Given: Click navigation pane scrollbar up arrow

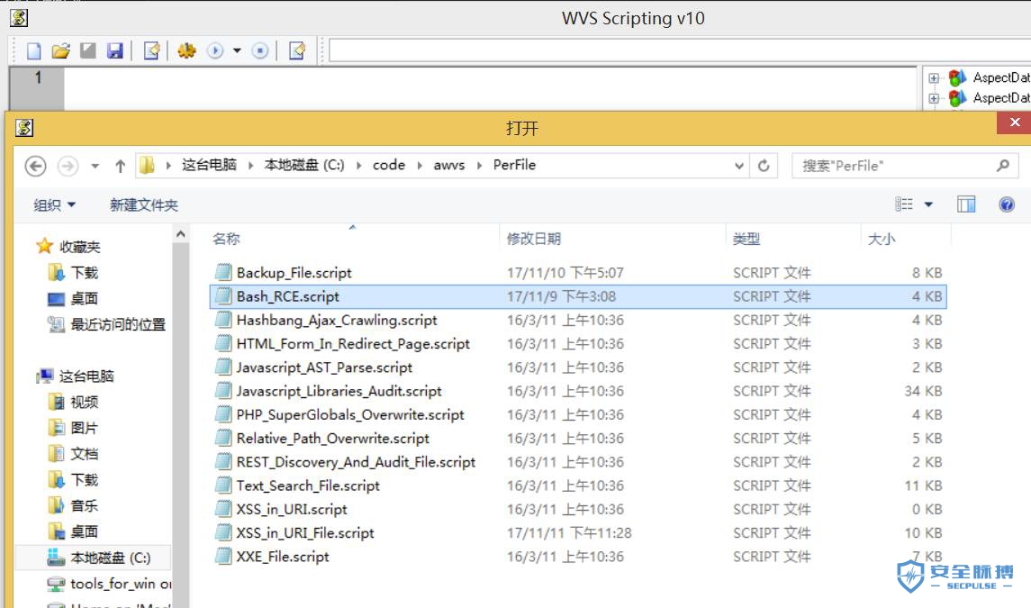Looking at the screenshot, I should [x=181, y=234].
